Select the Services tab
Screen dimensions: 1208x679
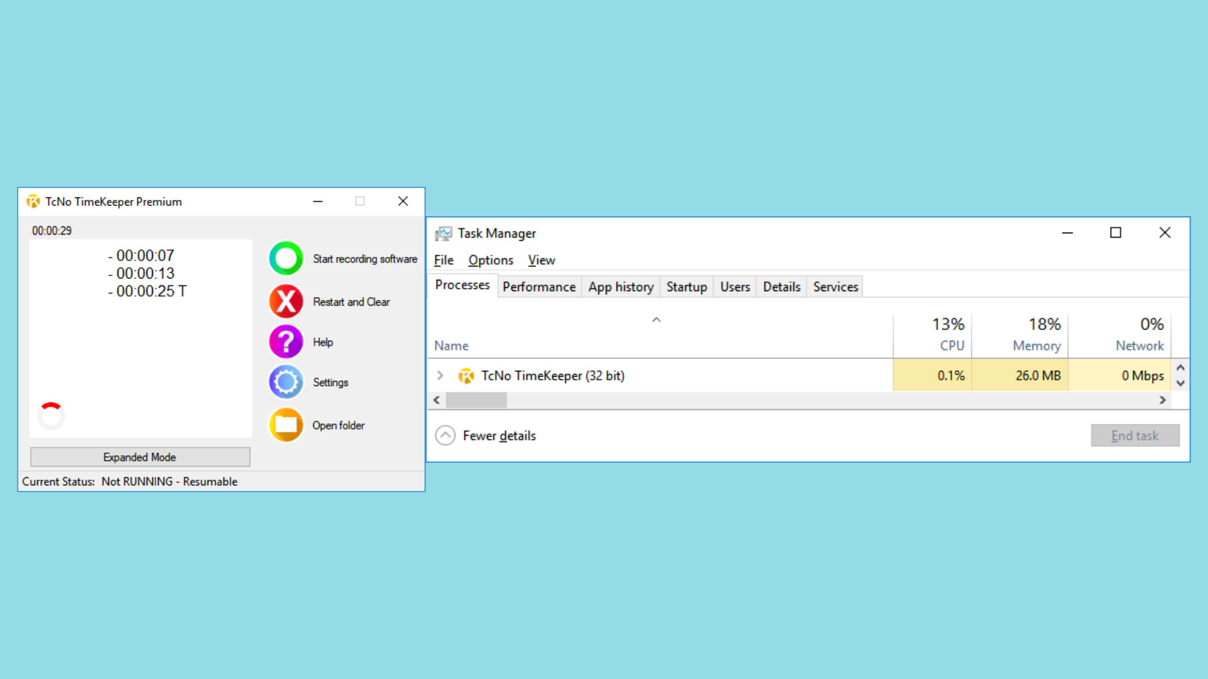[835, 287]
